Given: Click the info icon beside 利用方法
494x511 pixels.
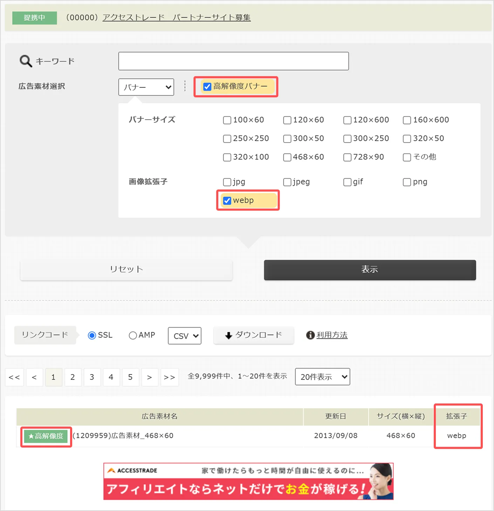Looking at the screenshot, I should (x=310, y=335).
